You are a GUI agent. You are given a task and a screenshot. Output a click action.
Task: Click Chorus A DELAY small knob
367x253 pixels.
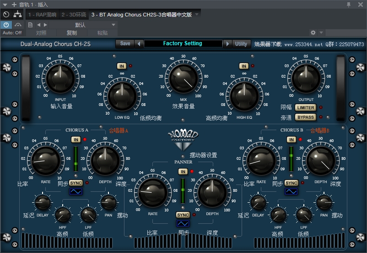click(x=43, y=203)
